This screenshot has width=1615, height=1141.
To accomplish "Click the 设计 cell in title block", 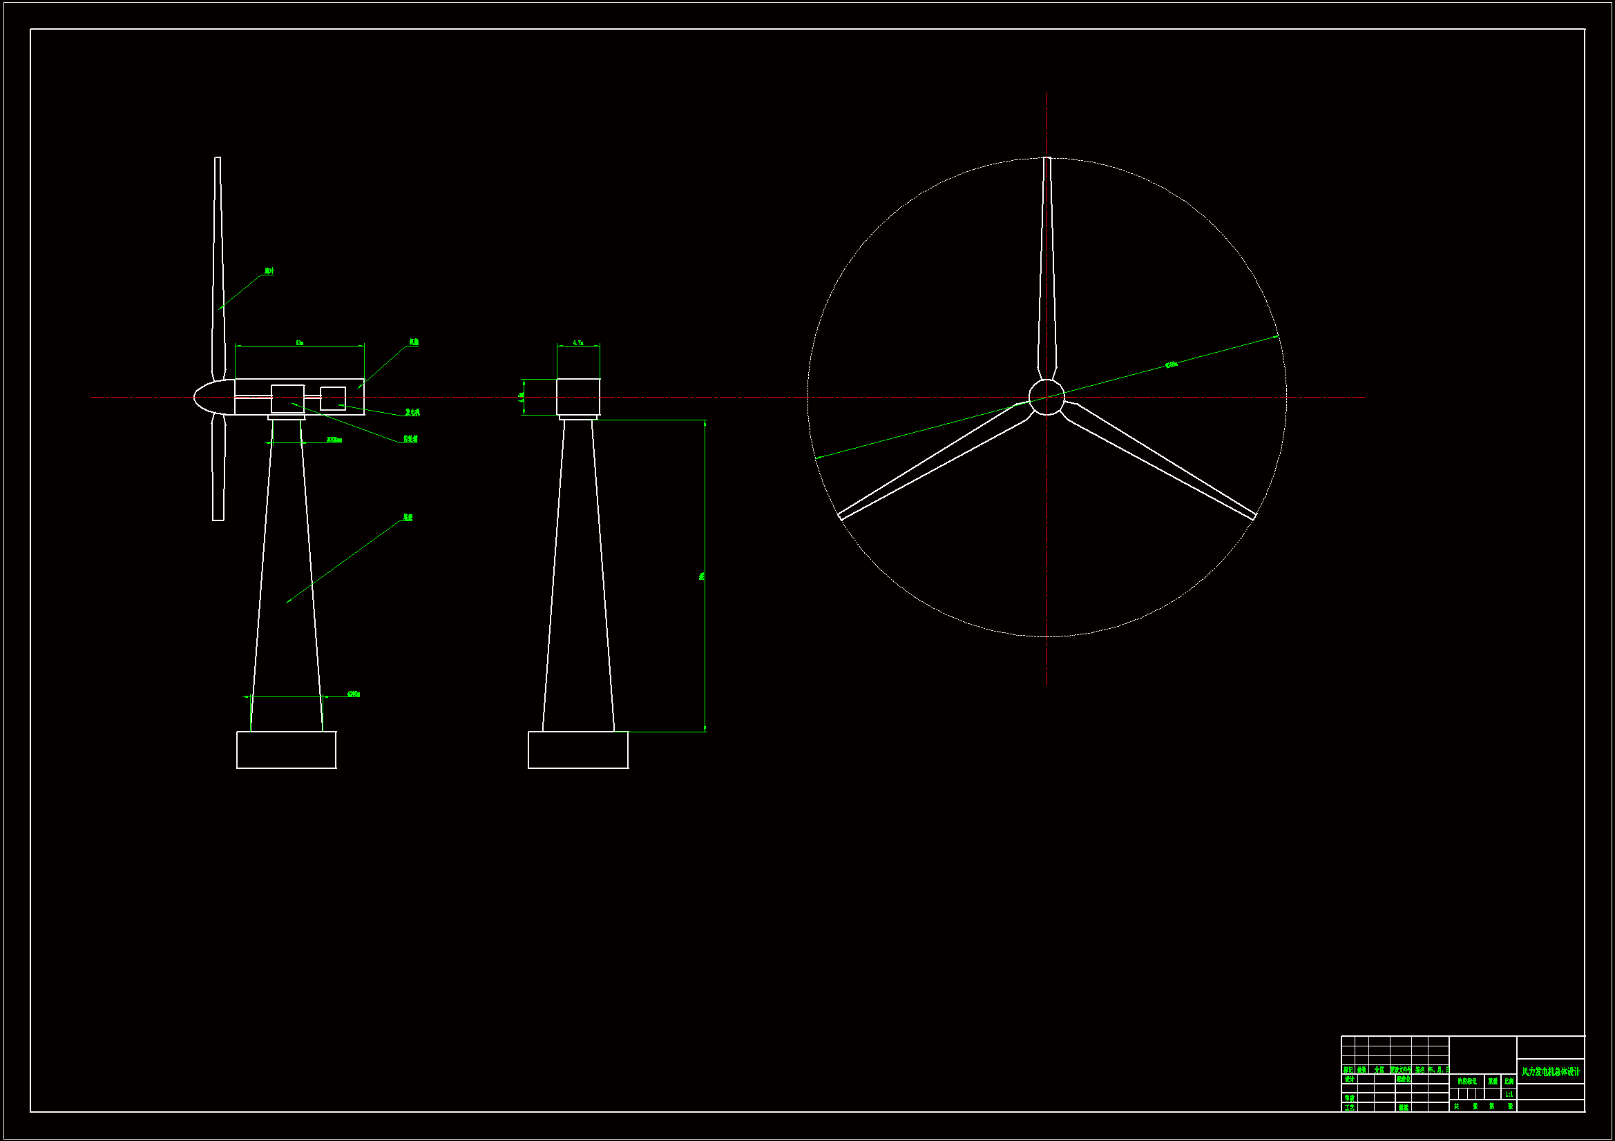I will [x=1349, y=1079].
